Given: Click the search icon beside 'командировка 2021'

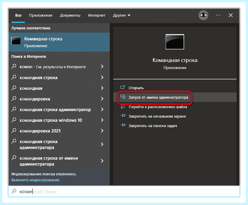Looking at the screenshot, I should tap(14, 130).
